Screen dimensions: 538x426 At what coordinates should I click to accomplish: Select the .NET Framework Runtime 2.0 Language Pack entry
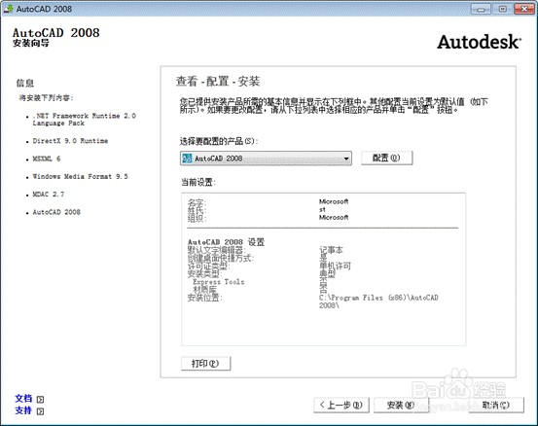tap(84, 120)
